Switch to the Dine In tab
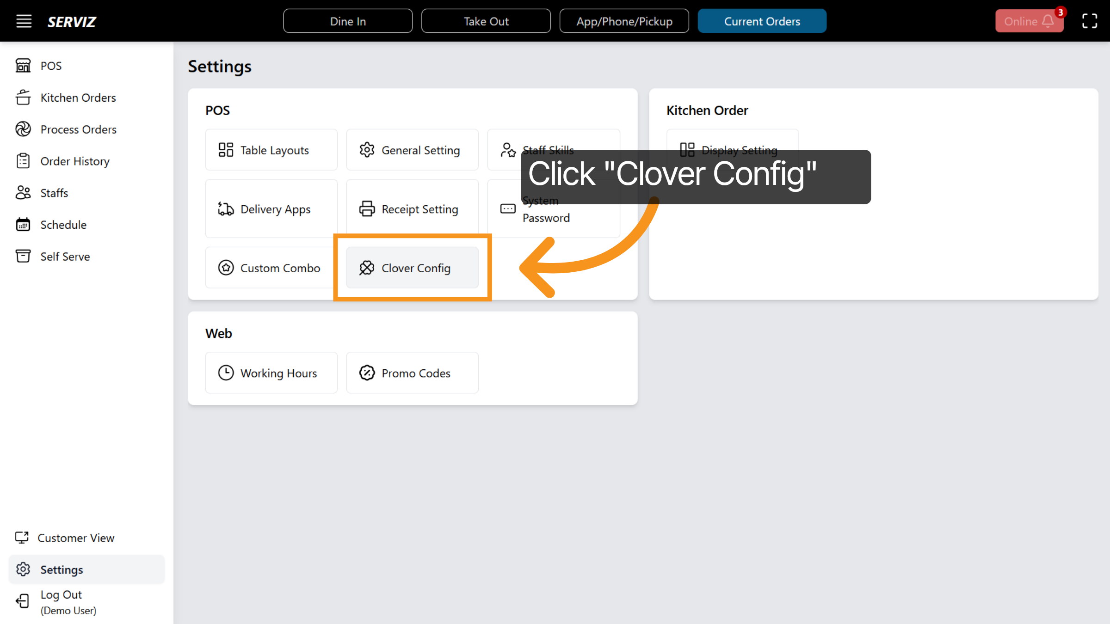Viewport: 1110px width, 624px height. 348,21
